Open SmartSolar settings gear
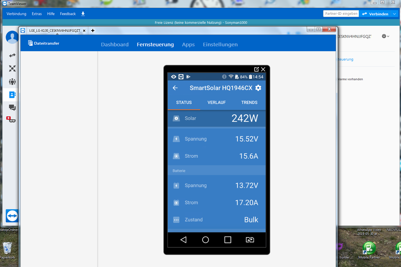 [258, 88]
